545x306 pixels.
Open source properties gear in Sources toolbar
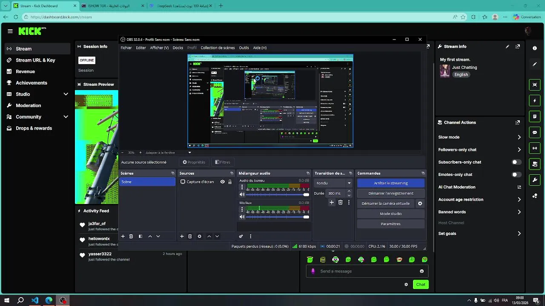[x=199, y=236]
